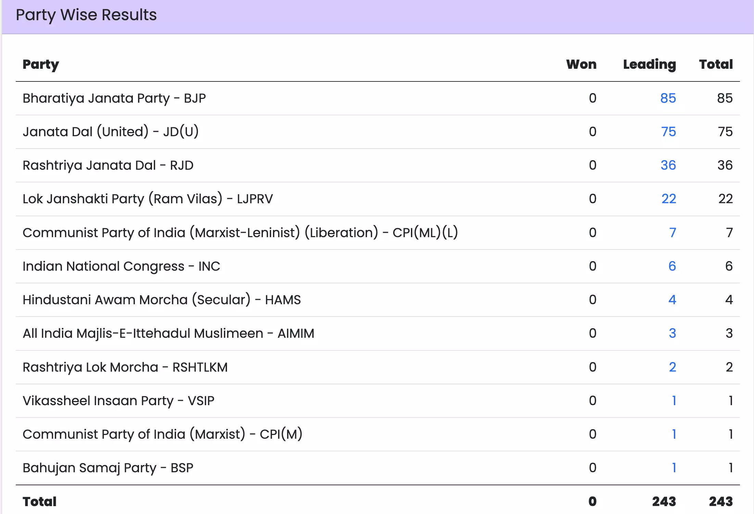The image size is (754, 514).
Task: Open AIMIM's blue leading seats link 3
Action: 672,333
